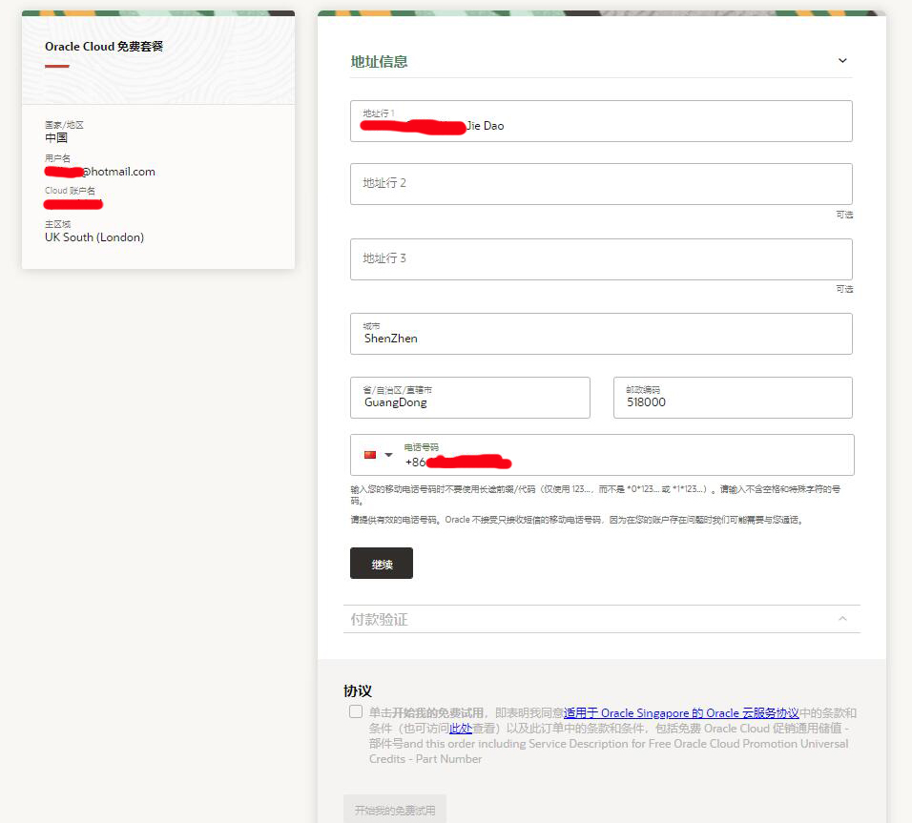Click the 付款验证 section heading
This screenshot has width=912, height=823.
[380, 620]
